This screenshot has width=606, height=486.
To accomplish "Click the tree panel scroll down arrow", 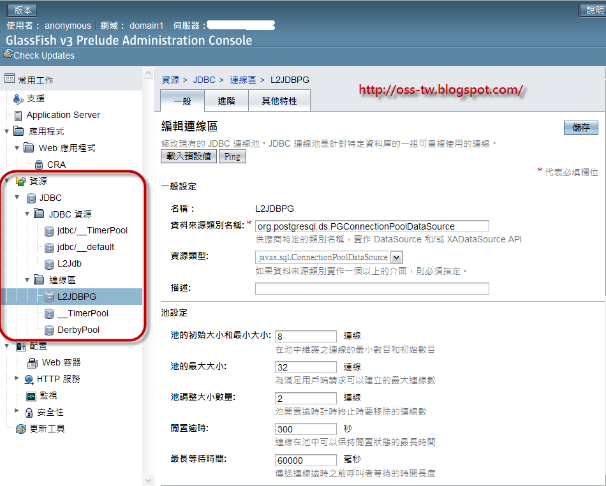I will (x=149, y=480).
